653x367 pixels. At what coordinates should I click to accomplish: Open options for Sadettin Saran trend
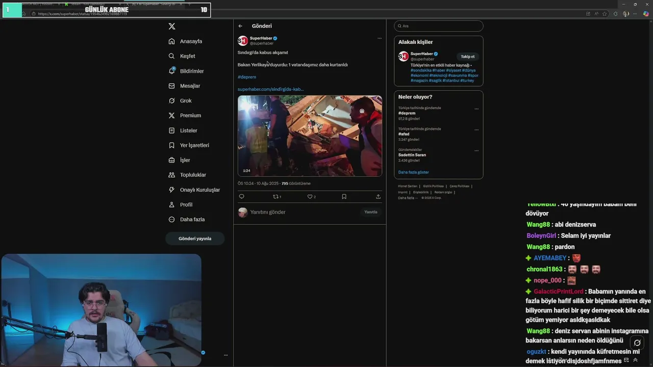click(476, 150)
